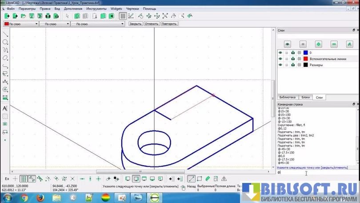Hide the Вспомогательные линии layer via eye
Viewport: 360px width, 203px height.
(x=280, y=59)
